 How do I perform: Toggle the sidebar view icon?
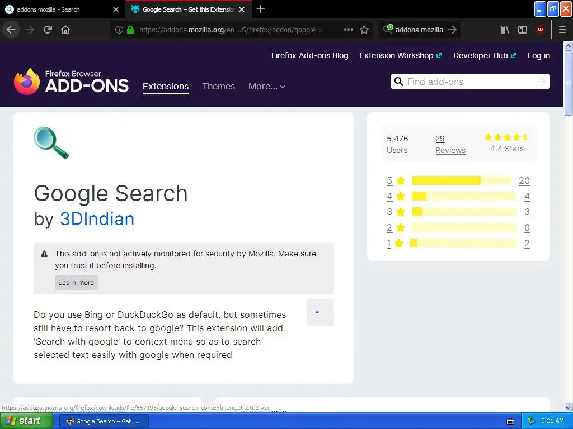(523, 30)
